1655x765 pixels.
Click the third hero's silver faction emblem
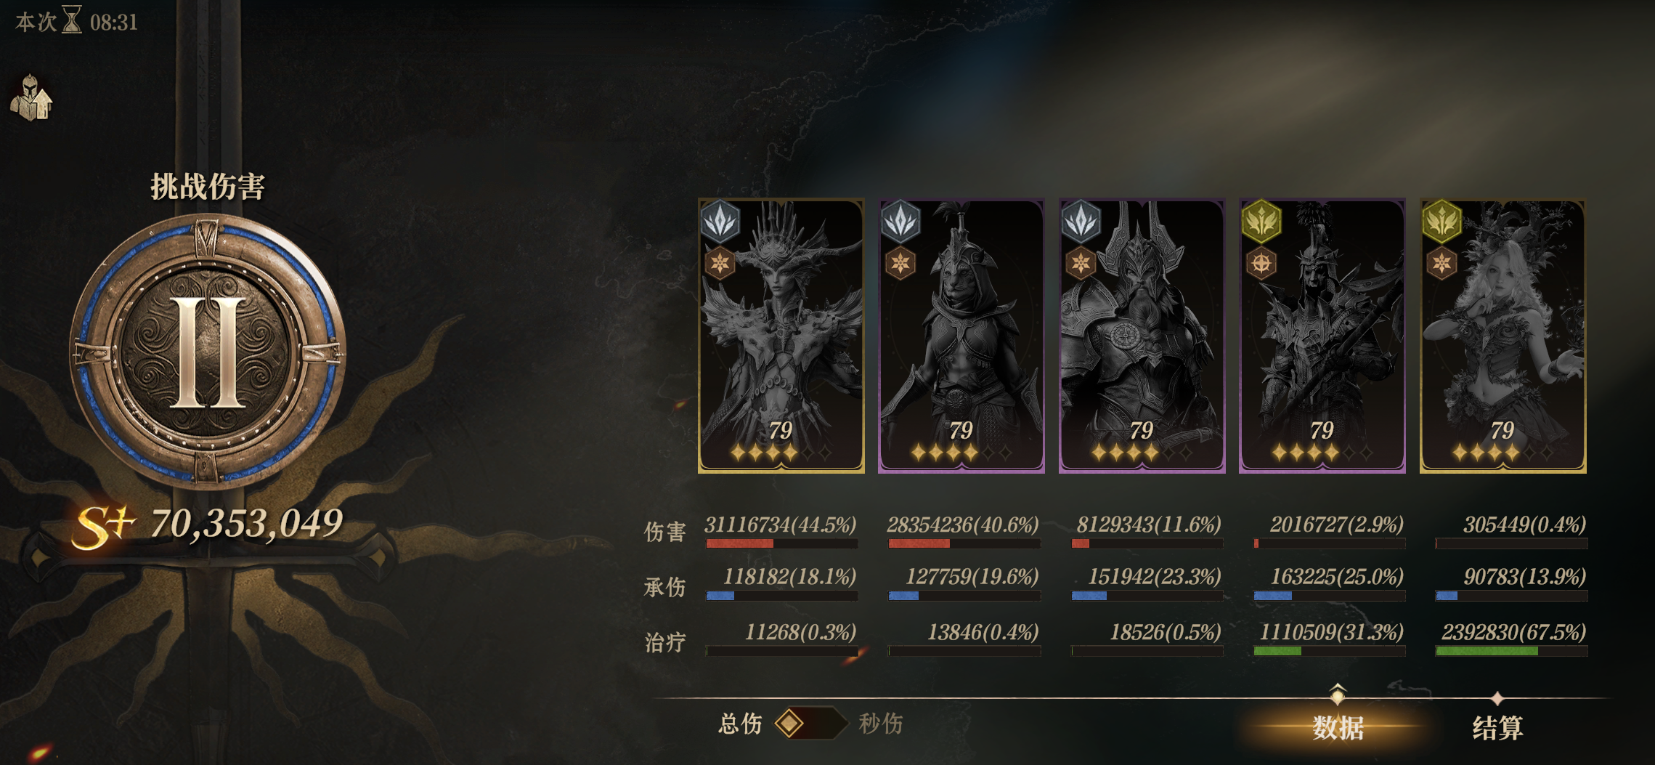pyautogui.click(x=1081, y=221)
